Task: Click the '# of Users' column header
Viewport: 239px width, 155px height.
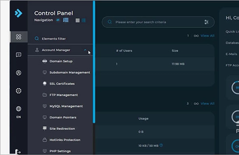Action: (x=124, y=51)
